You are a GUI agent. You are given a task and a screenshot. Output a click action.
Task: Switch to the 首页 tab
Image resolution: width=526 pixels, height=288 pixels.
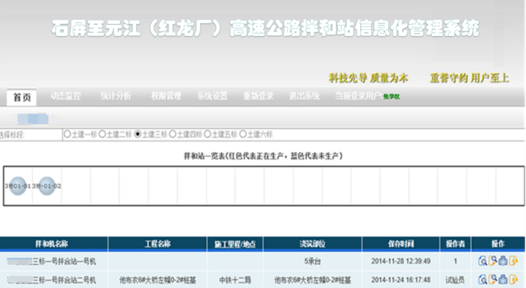pos(22,98)
